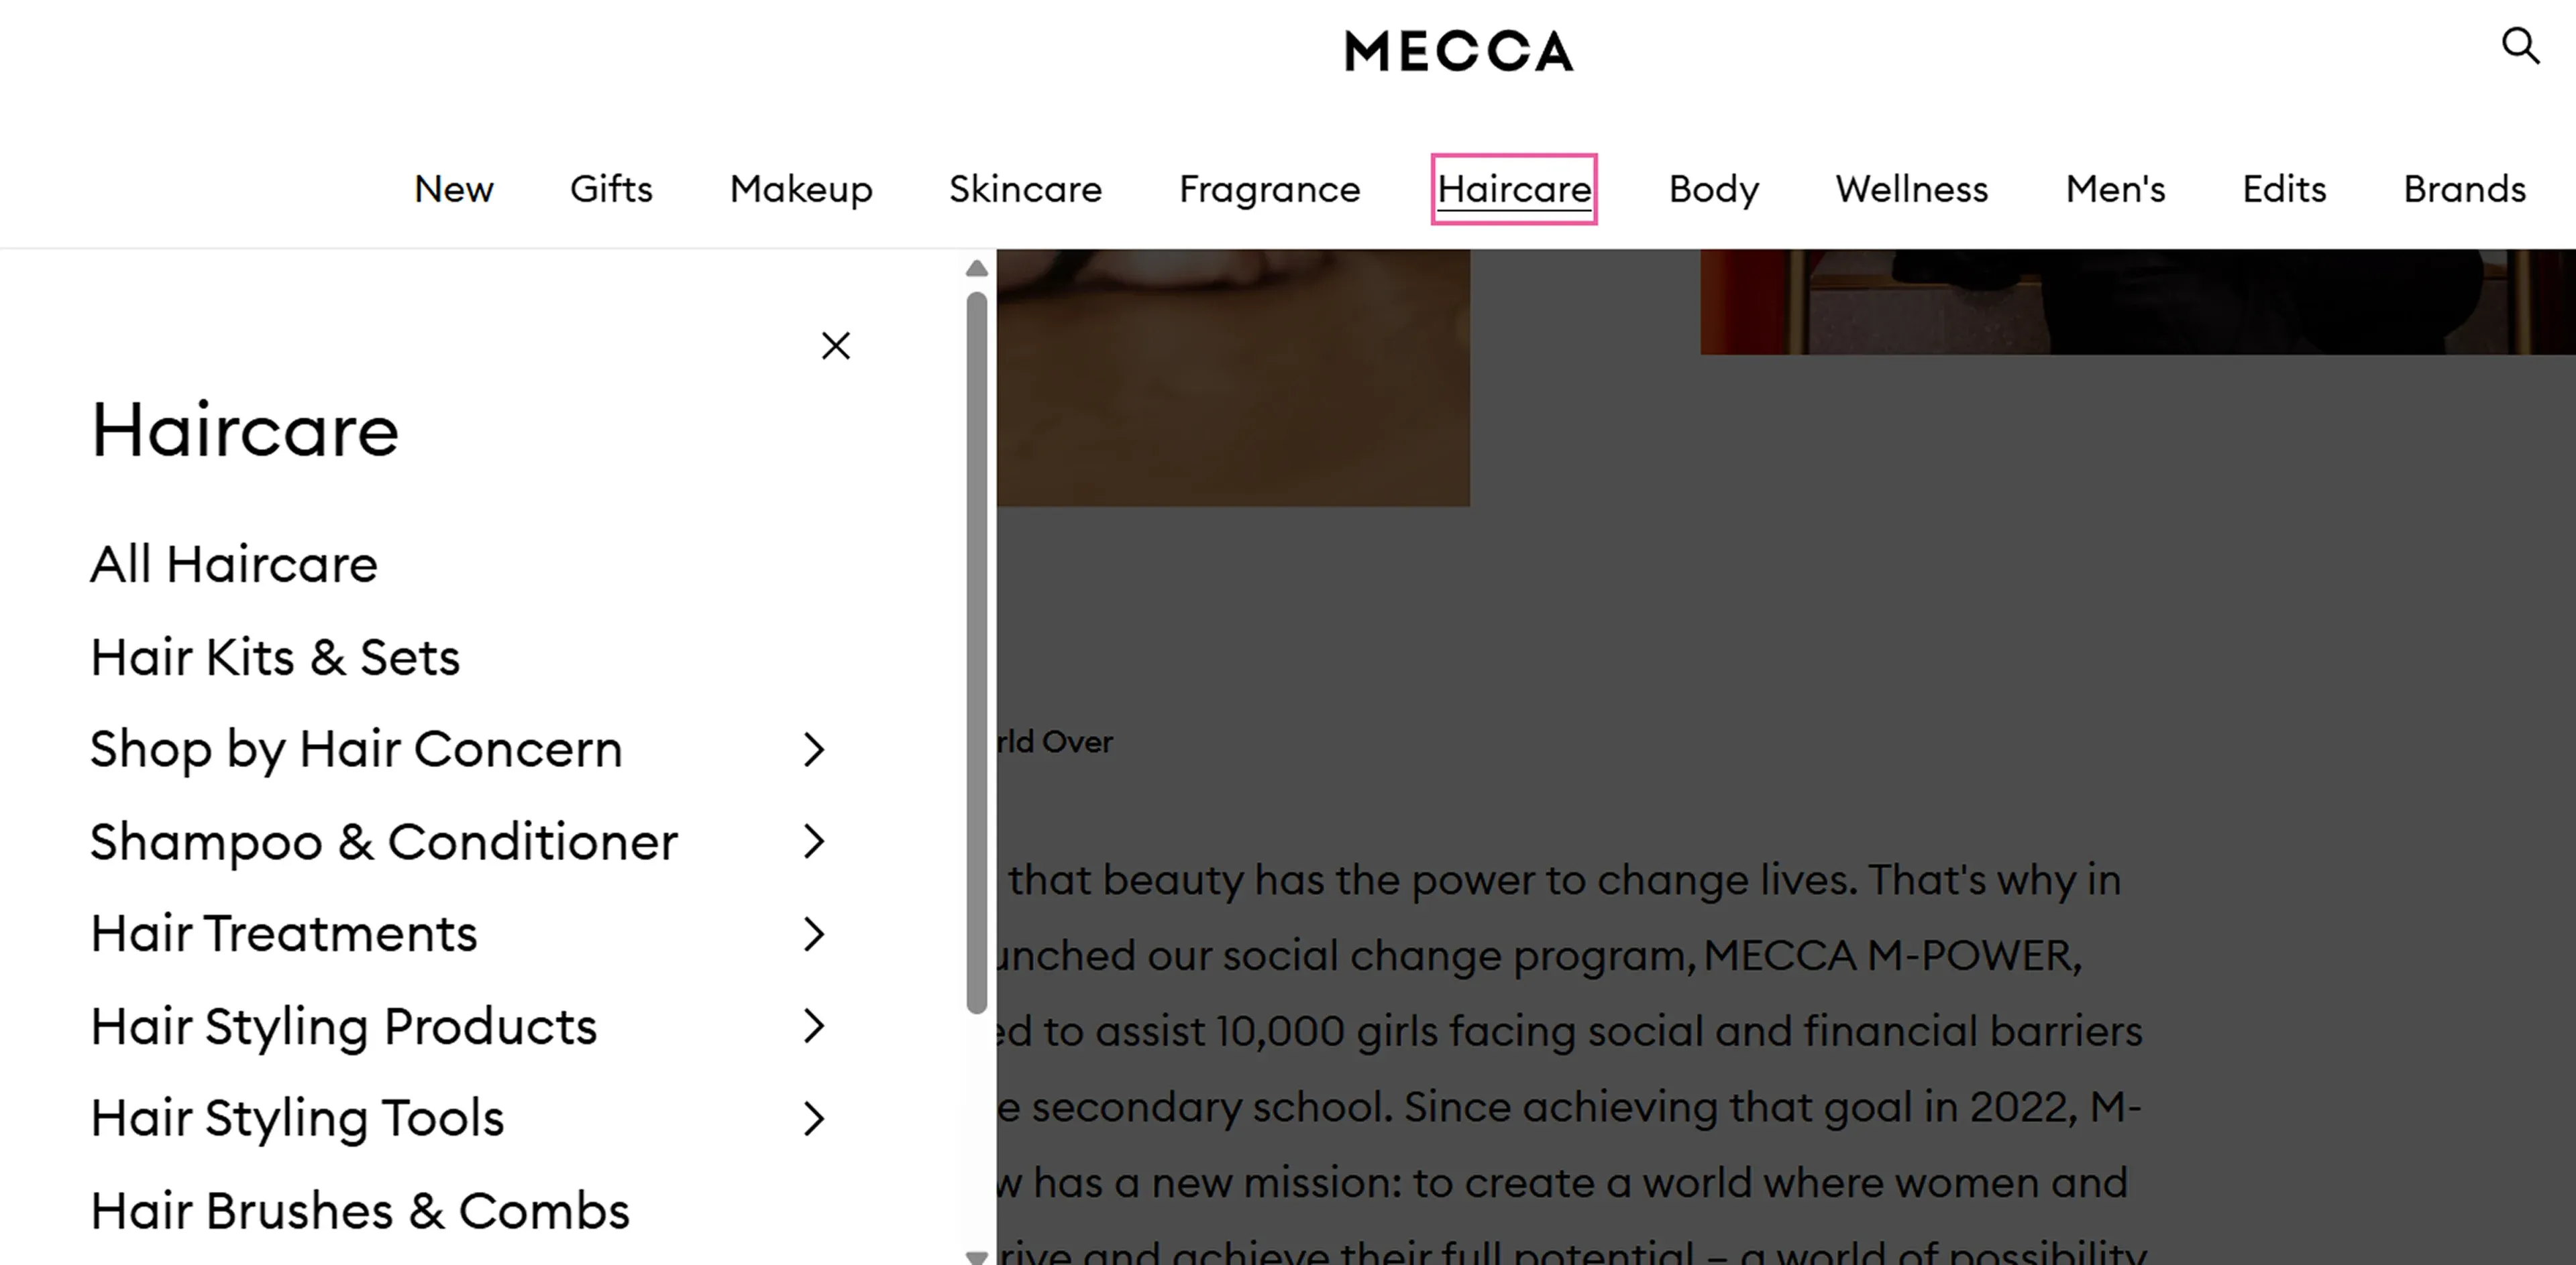Open the Wellness menu
Viewport: 2576px width, 1265px height.
[1911, 189]
